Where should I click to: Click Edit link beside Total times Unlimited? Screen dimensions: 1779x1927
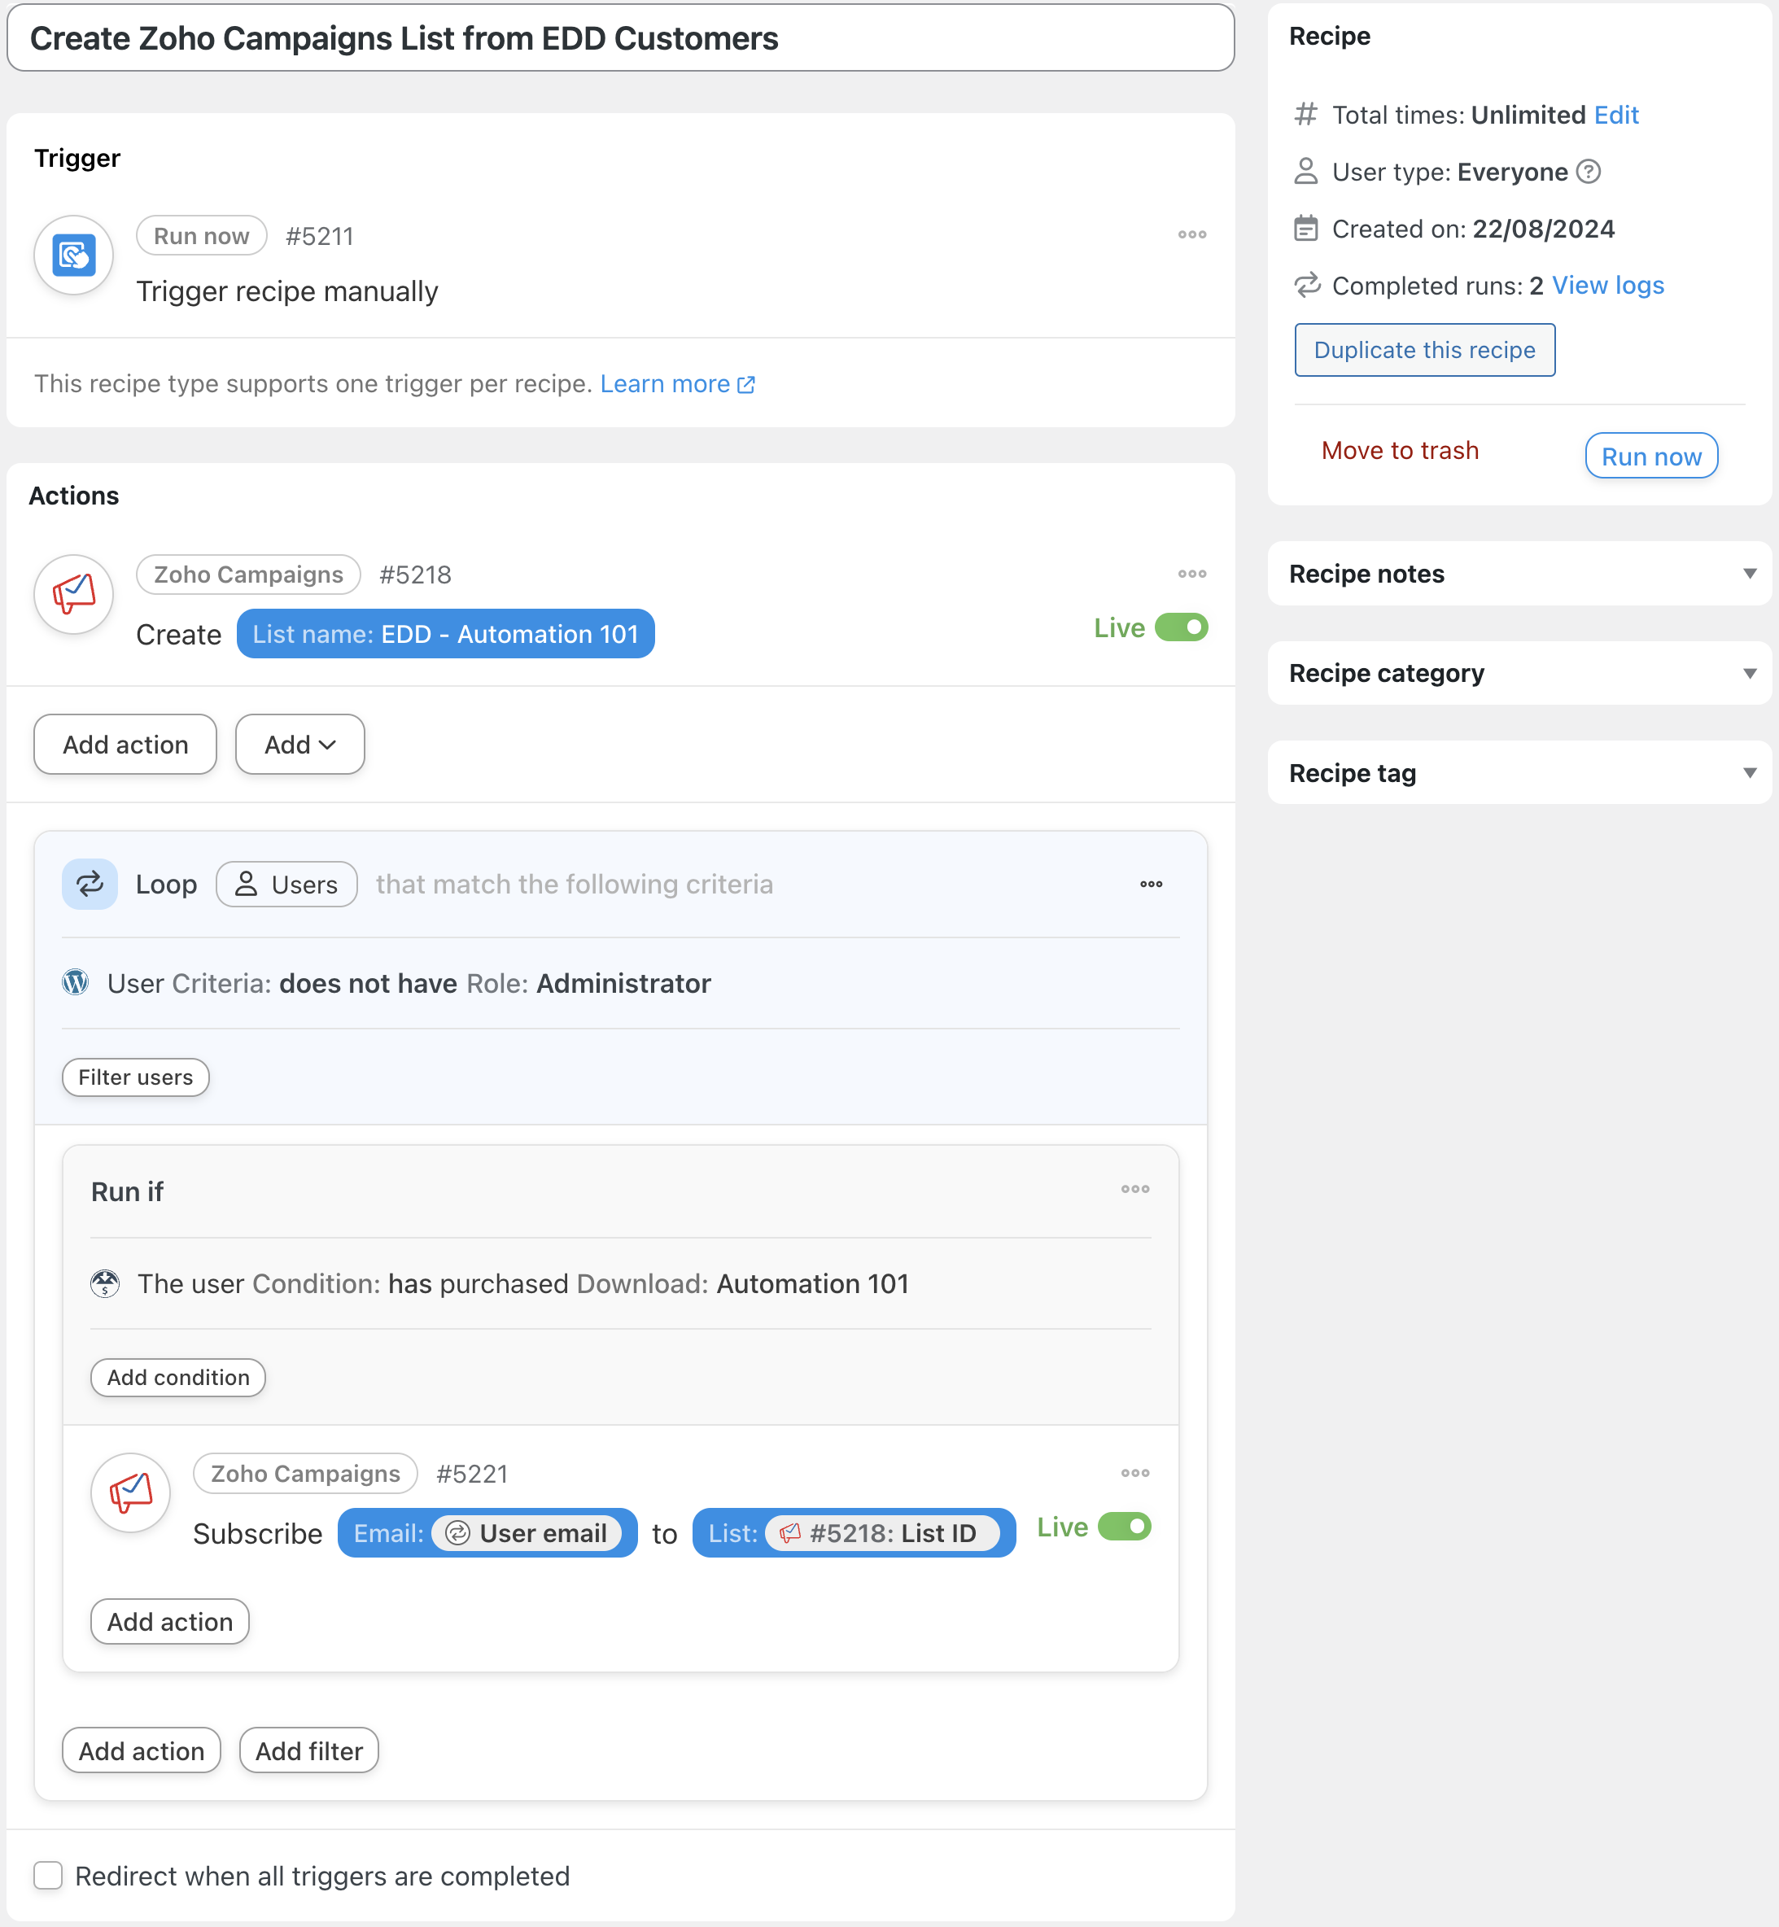[x=1615, y=115]
